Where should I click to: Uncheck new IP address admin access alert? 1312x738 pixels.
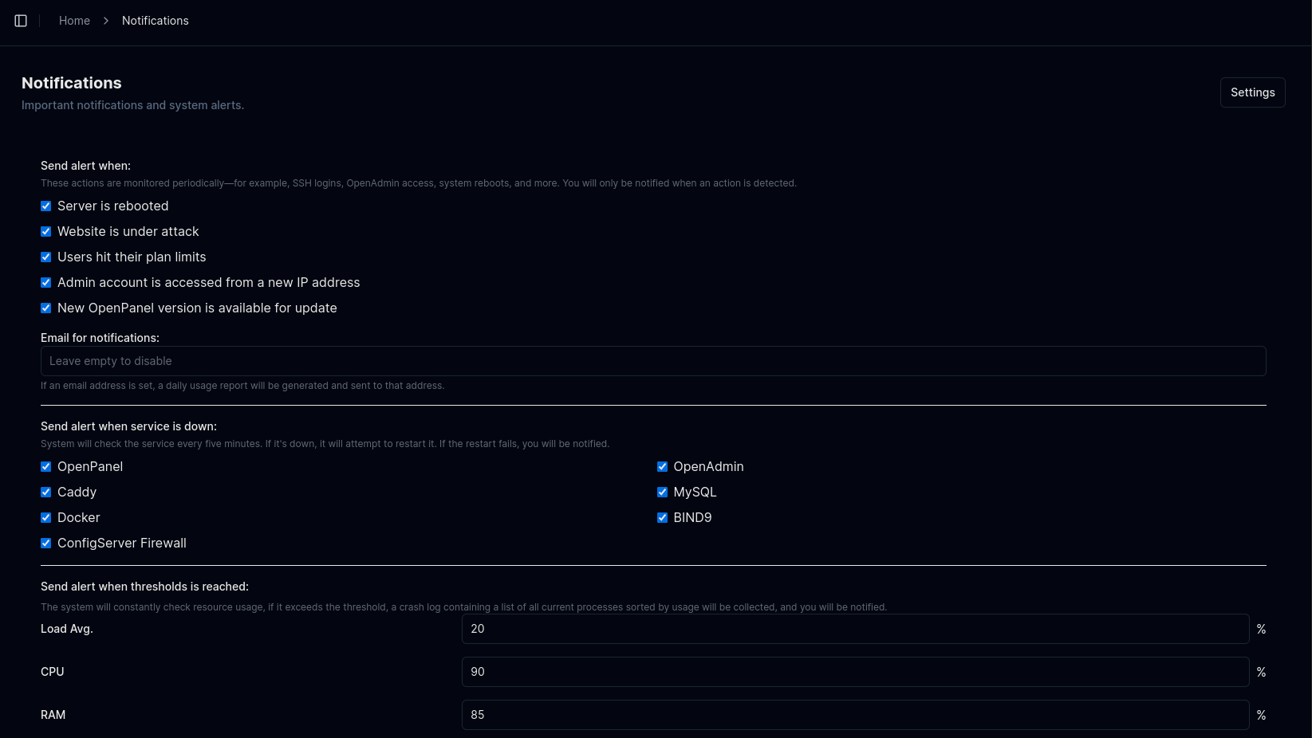pos(45,282)
